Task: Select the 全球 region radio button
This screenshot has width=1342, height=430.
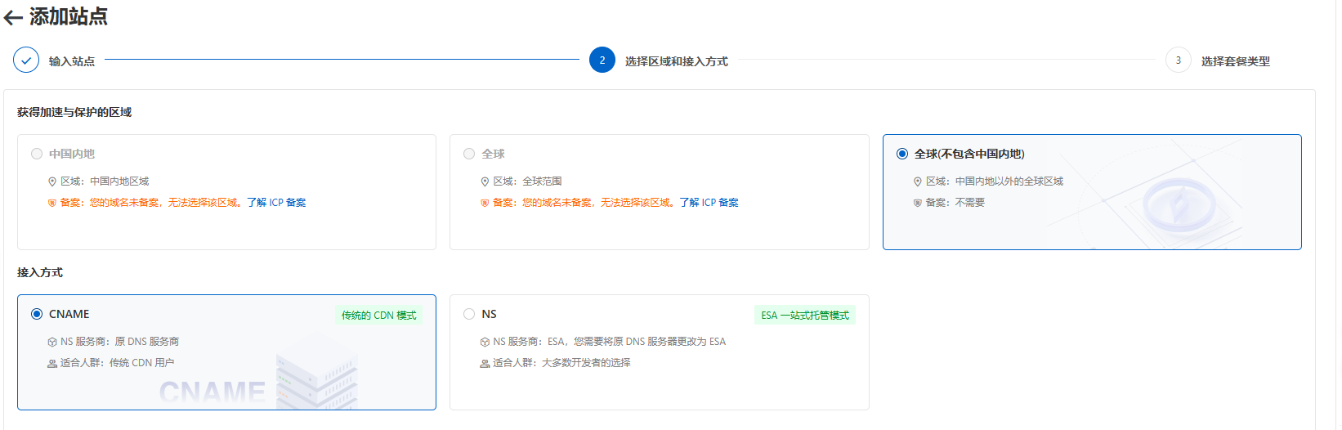Action: tap(469, 154)
